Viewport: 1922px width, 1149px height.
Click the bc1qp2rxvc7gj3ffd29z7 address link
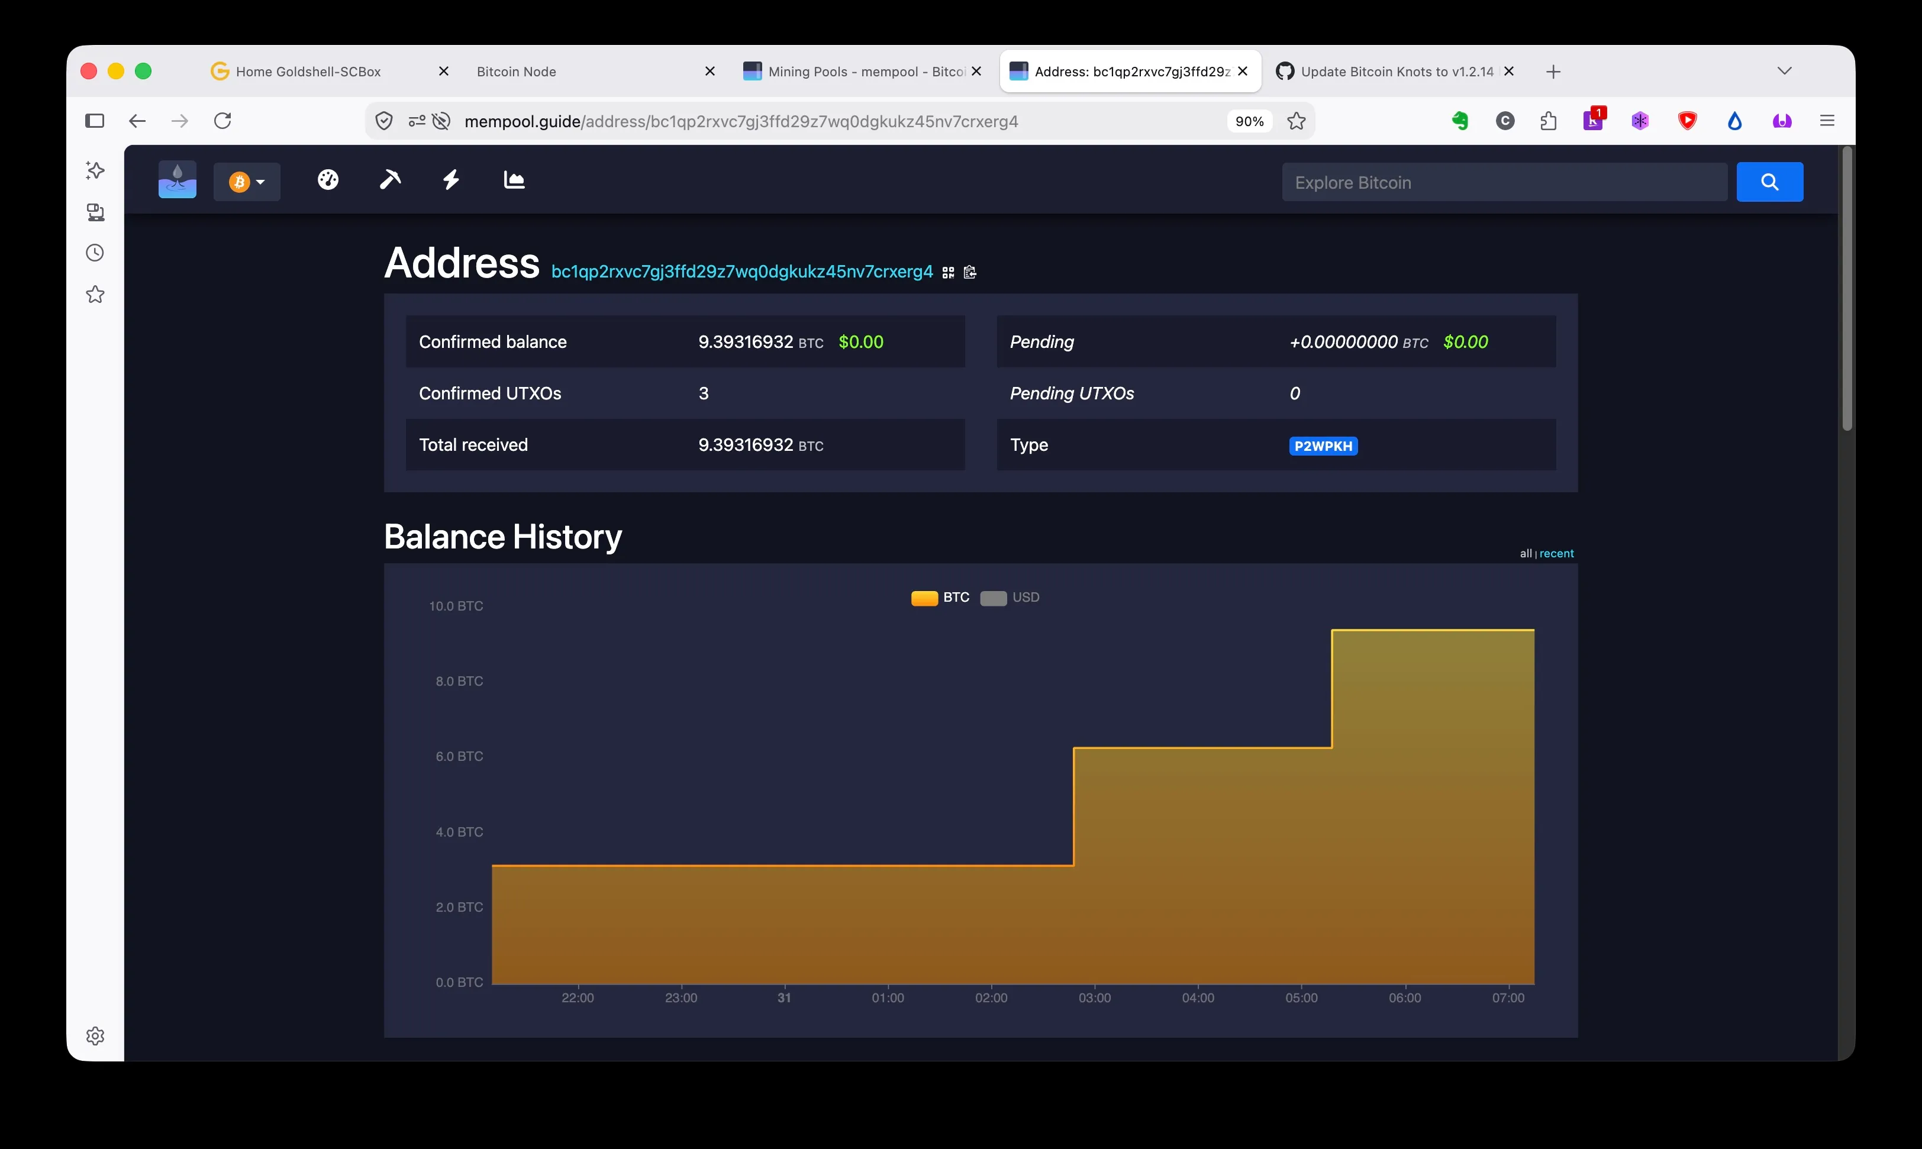pos(742,272)
